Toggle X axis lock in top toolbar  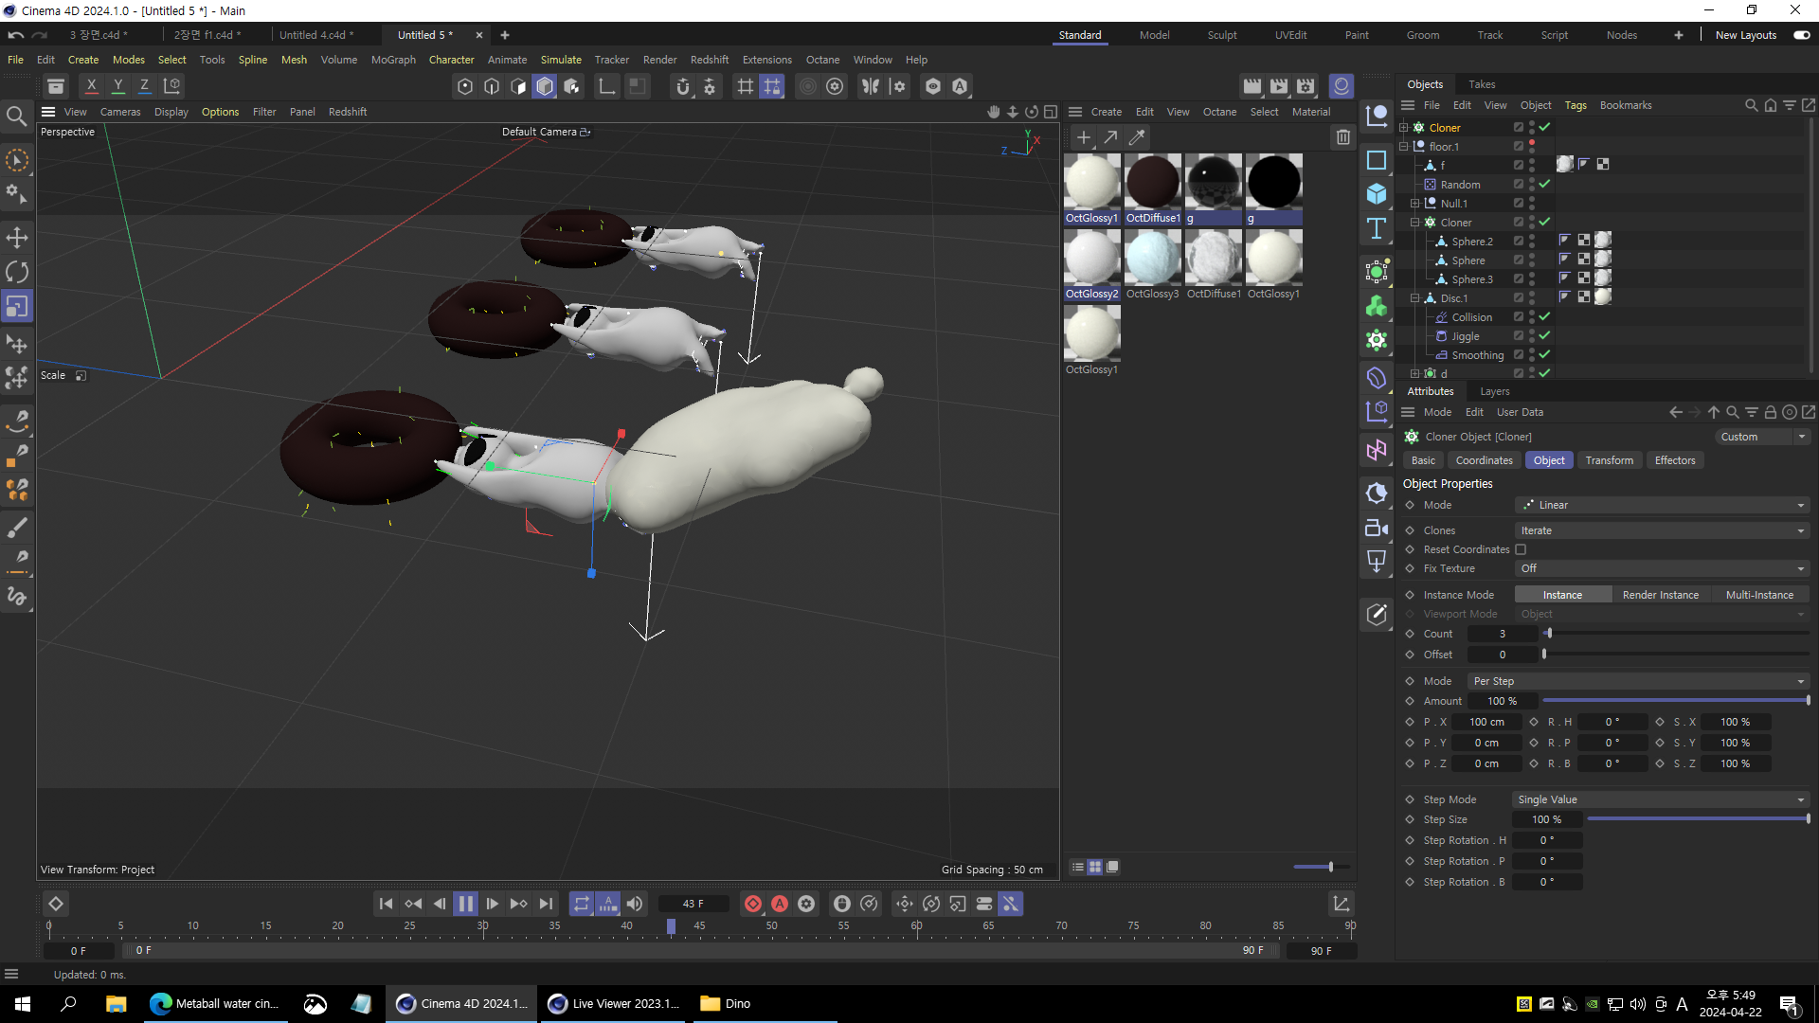point(91,86)
